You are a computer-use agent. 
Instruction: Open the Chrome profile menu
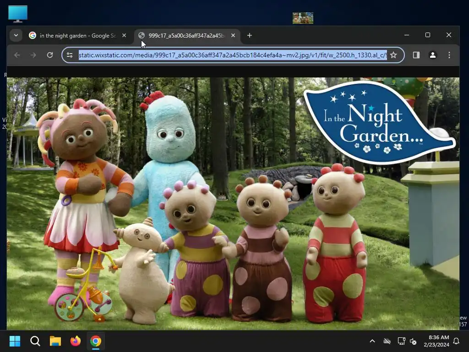pyautogui.click(x=432, y=55)
